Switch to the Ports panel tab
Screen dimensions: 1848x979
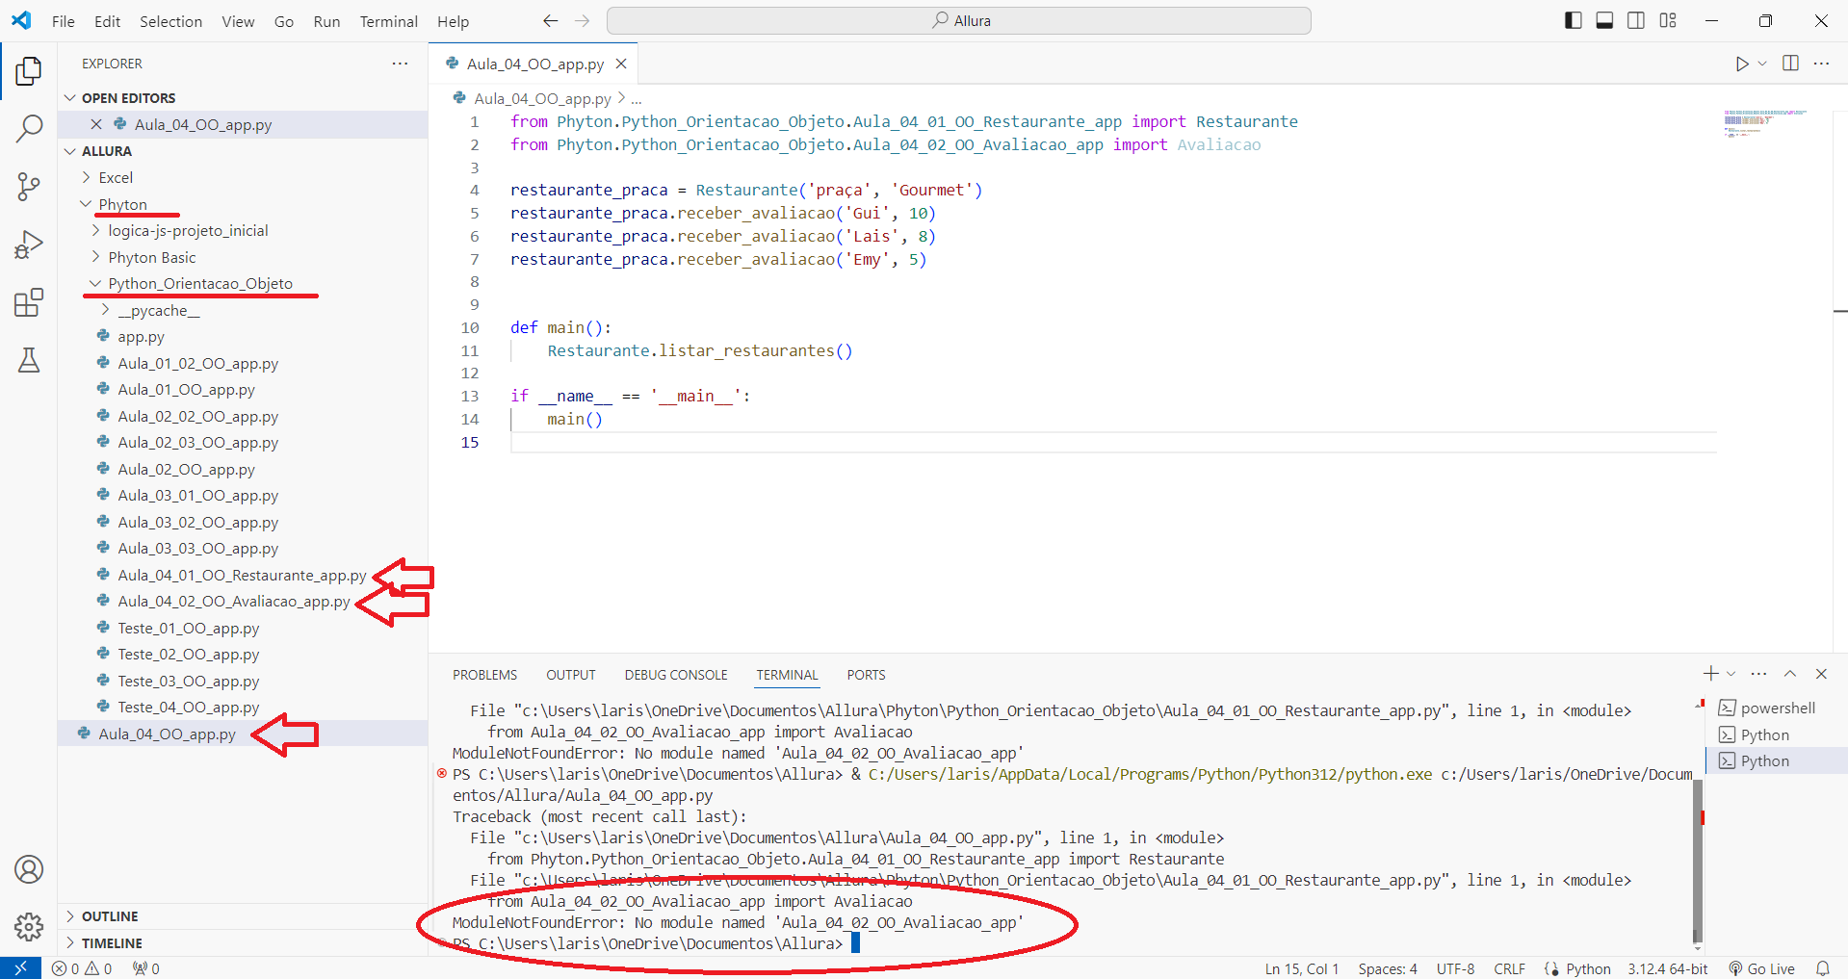pyautogui.click(x=867, y=675)
